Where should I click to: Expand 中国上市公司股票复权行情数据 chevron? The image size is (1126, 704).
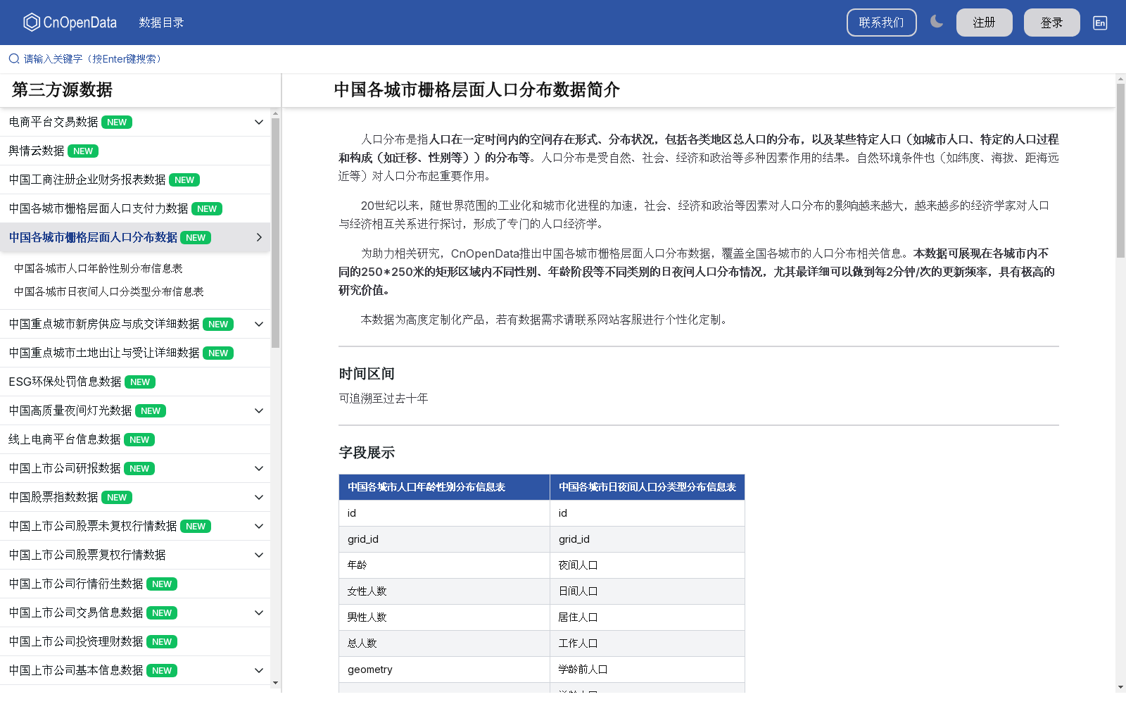point(258,555)
